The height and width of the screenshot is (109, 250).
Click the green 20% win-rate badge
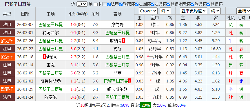145,105
